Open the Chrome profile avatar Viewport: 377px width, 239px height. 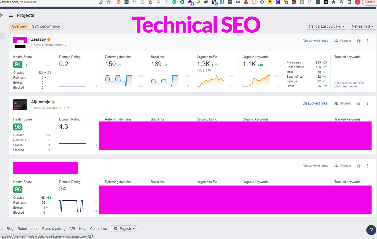pos(357,2)
